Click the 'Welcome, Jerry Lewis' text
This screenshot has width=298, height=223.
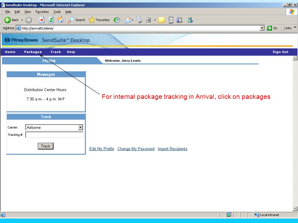[123, 61]
